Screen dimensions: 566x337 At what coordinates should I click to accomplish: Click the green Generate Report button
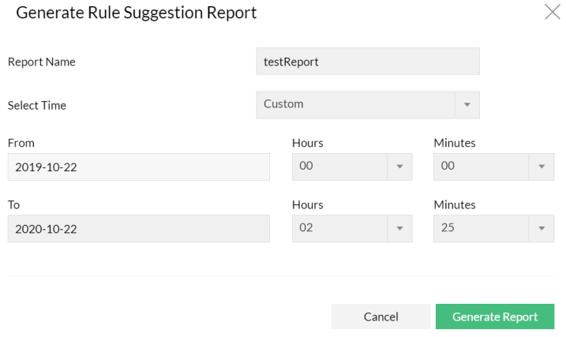[495, 316]
